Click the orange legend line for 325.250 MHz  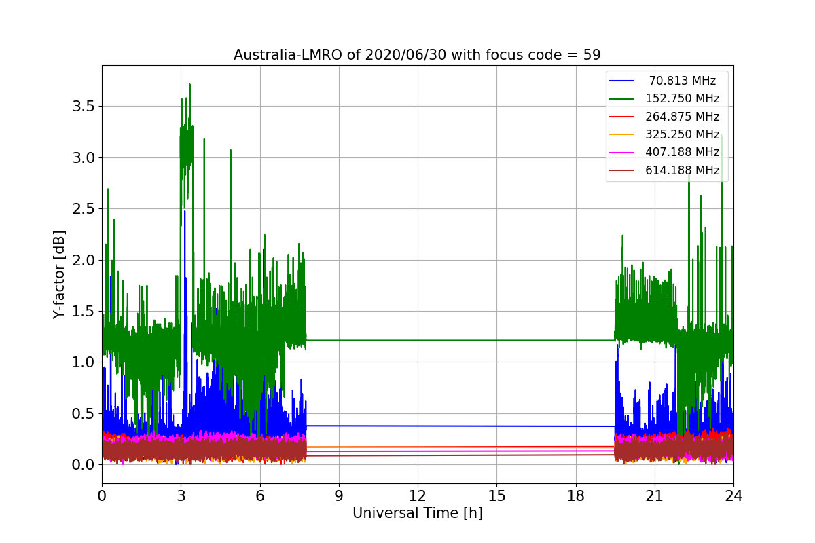click(622, 135)
